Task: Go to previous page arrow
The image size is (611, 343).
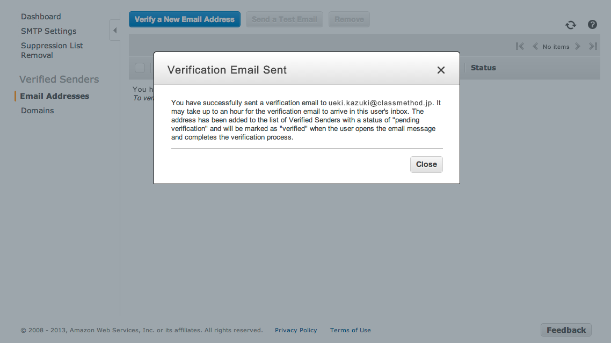Action: coord(535,46)
